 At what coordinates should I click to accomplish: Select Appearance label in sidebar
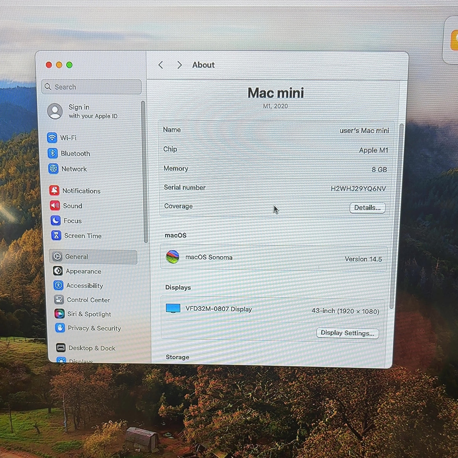pos(84,271)
